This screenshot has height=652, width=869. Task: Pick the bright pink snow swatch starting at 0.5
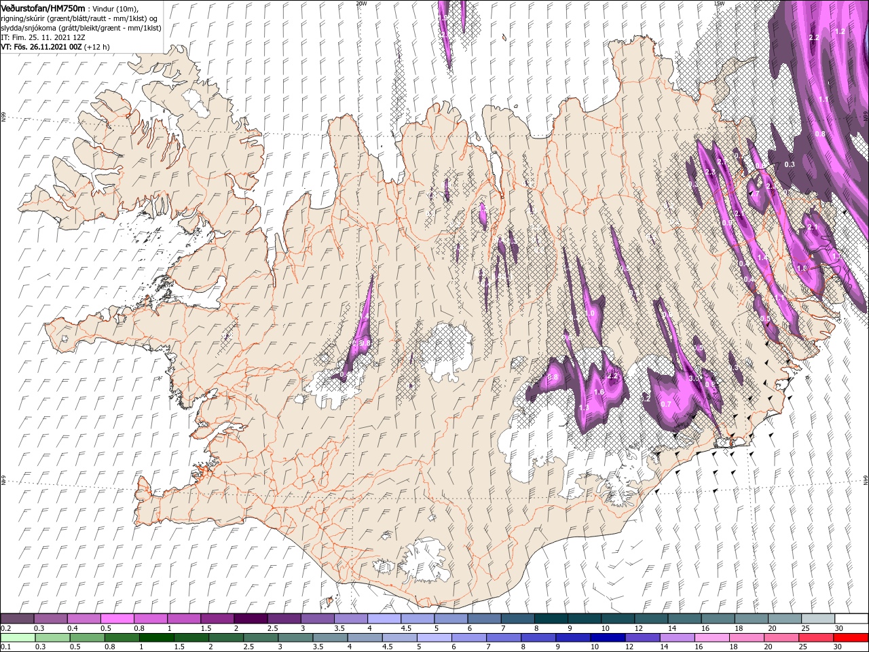[117, 619]
